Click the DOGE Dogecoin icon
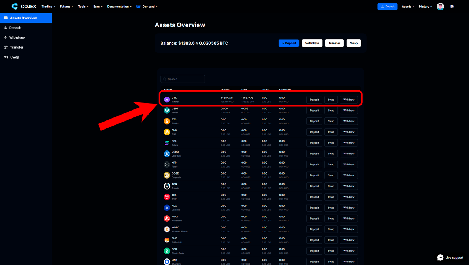469x265 pixels. (x=167, y=175)
